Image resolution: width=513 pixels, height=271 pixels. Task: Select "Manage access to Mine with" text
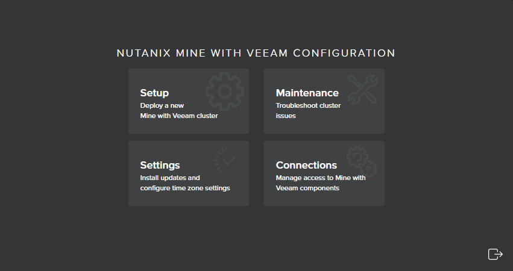[x=321, y=178]
